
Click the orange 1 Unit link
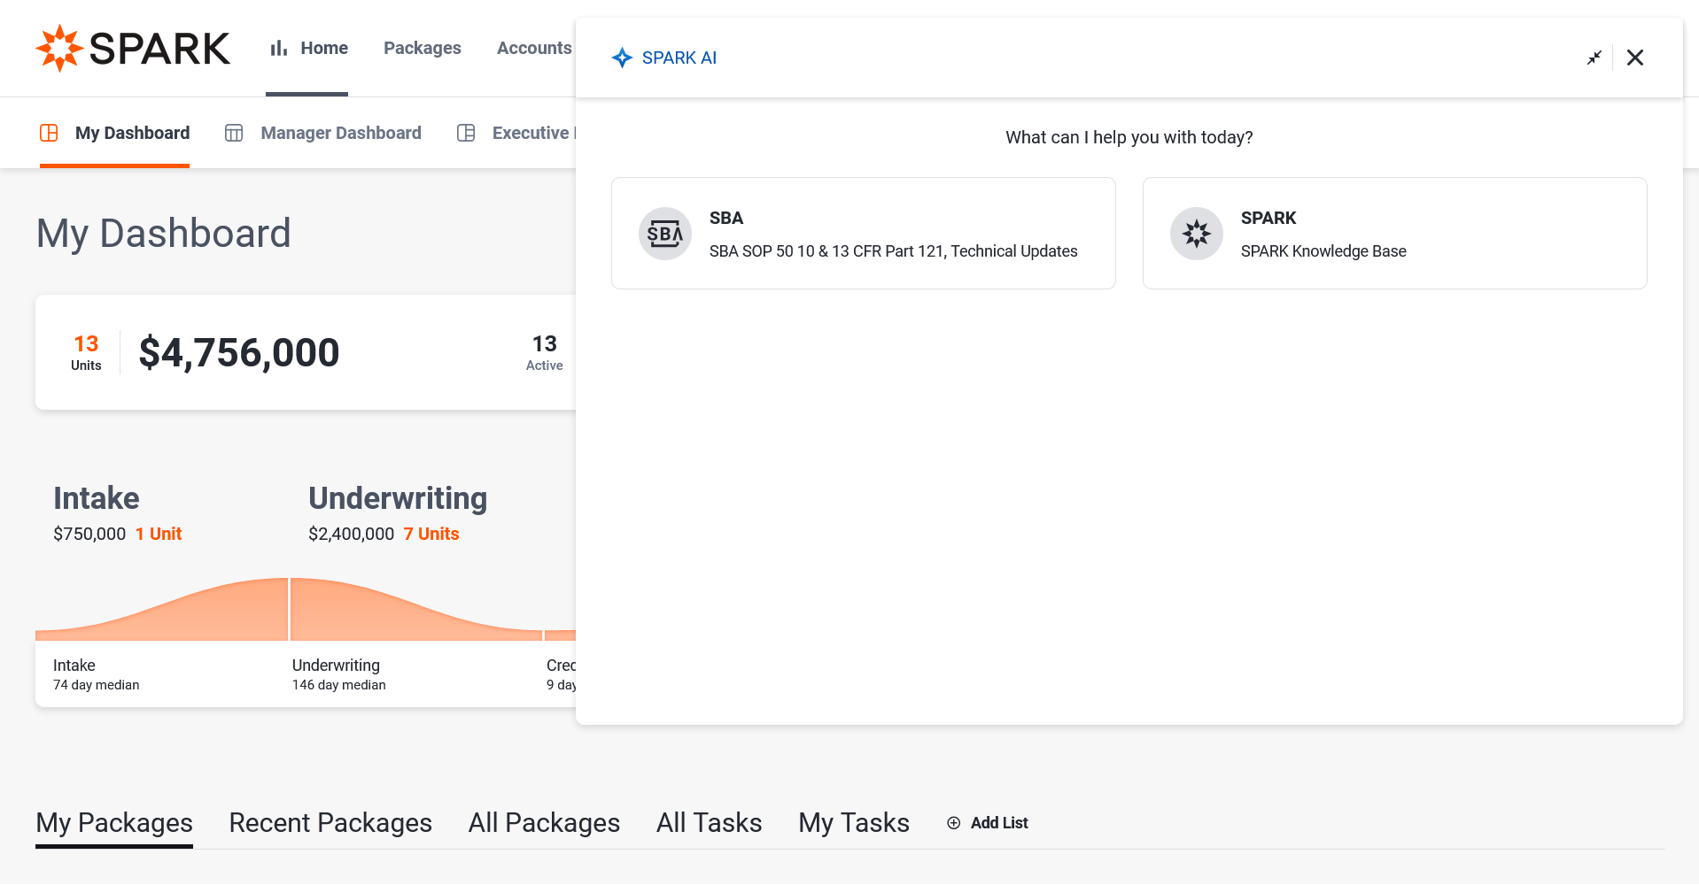click(x=159, y=534)
